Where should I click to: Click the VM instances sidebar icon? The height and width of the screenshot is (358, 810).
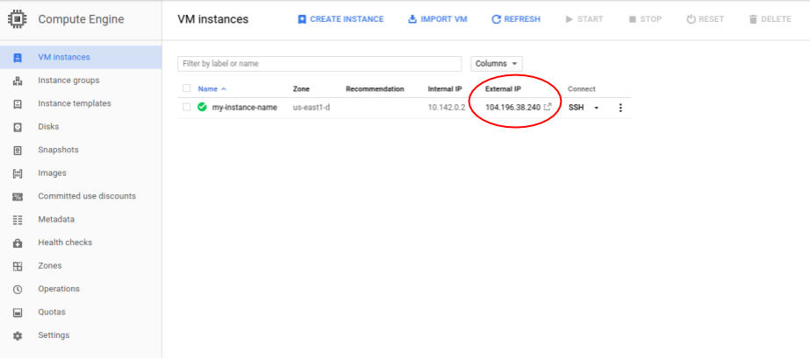18,57
